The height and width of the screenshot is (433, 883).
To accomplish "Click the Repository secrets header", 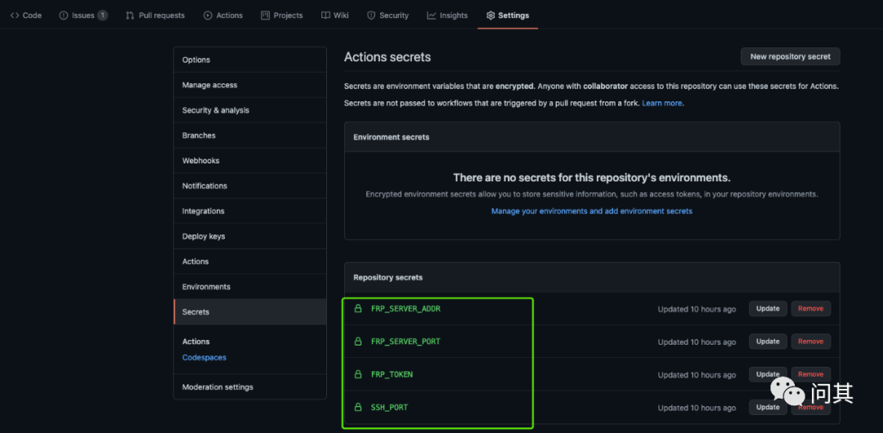I will [x=388, y=277].
